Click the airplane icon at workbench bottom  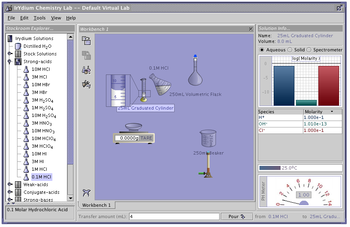pos(86,193)
